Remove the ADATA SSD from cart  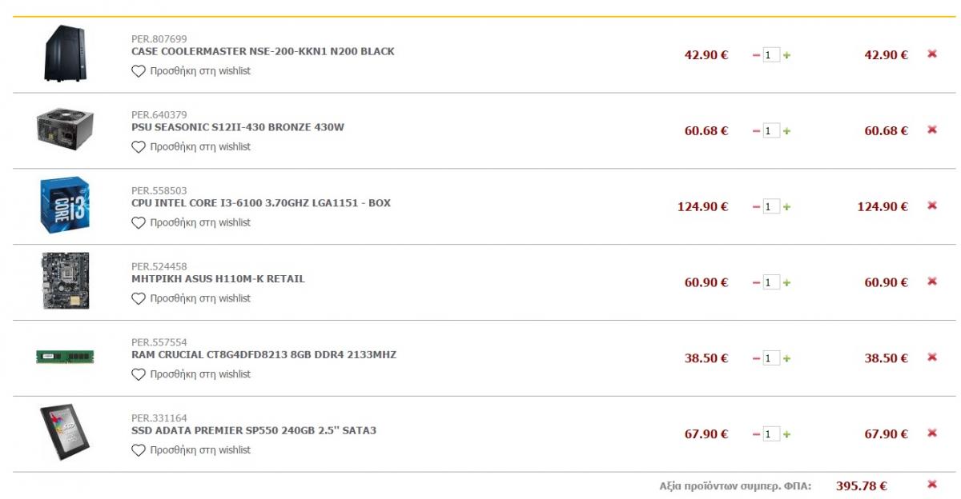tap(931, 433)
